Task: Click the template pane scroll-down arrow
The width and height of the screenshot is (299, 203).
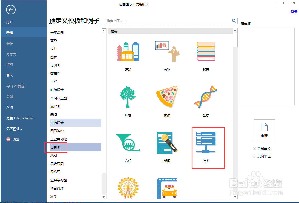Action: pyautogui.click(x=235, y=197)
